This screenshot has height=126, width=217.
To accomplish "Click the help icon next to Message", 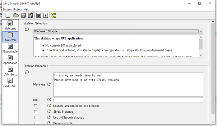I will 49,84.
